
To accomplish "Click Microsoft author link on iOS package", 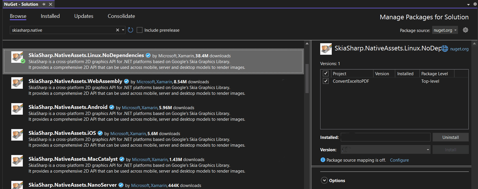I will [119, 134].
